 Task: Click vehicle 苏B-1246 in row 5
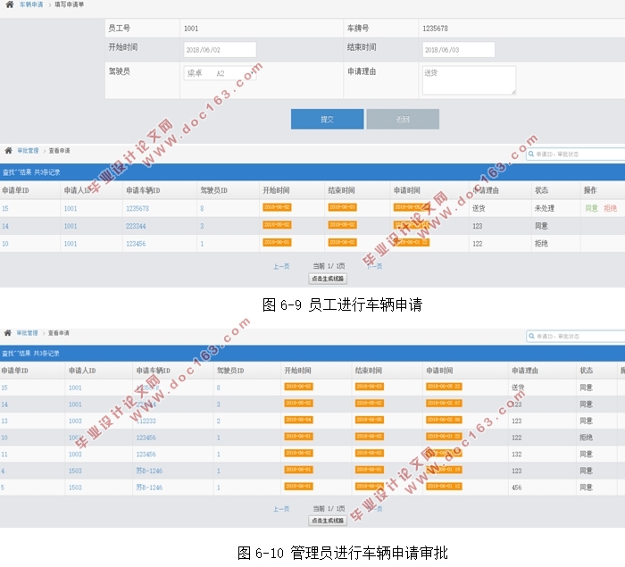(149, 488)
